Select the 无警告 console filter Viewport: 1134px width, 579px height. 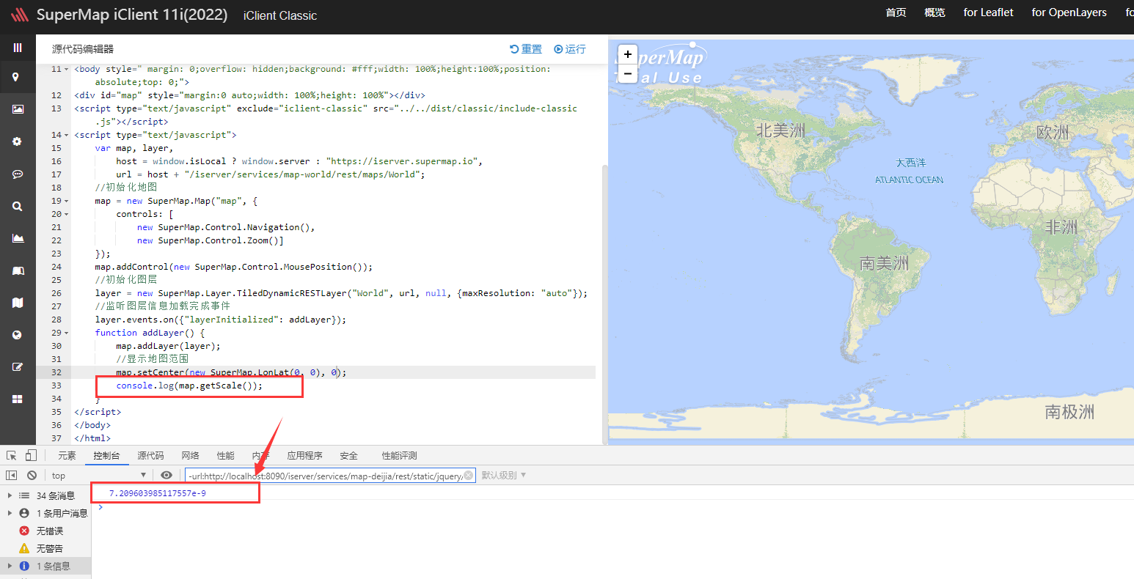(x=50, y=548)
